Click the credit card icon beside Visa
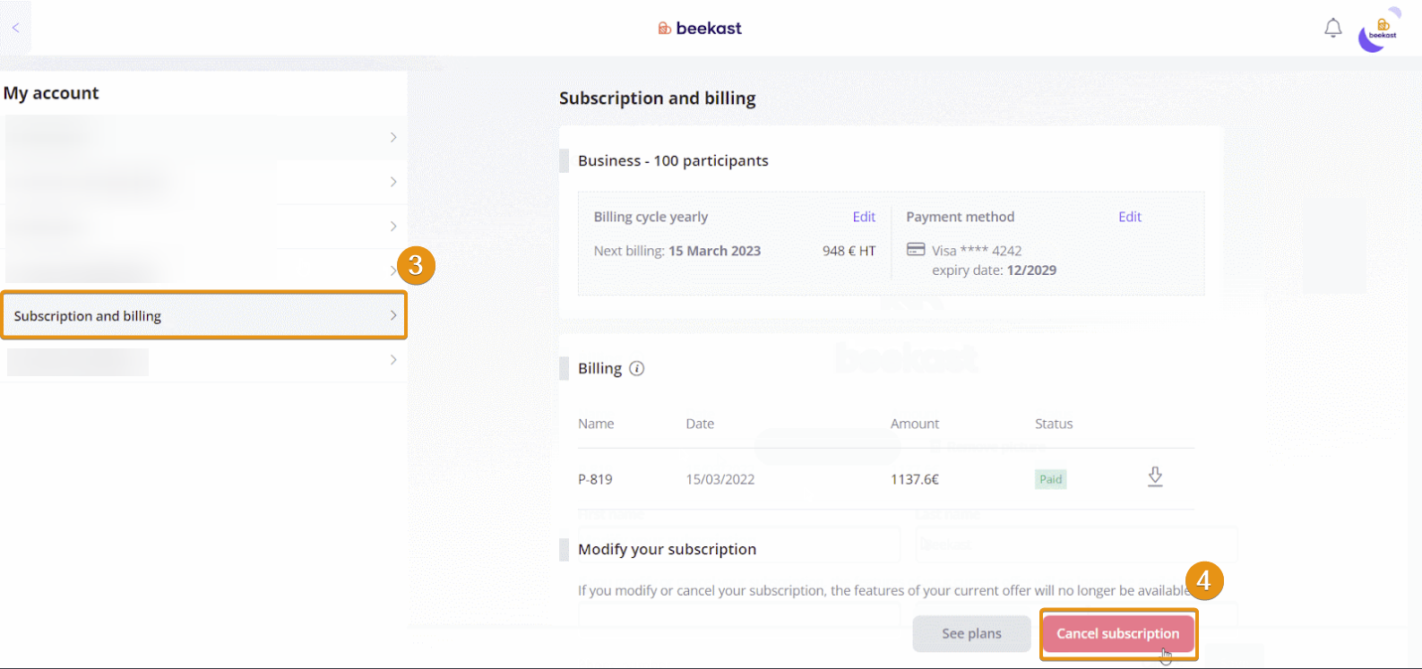 click(916, 250)
